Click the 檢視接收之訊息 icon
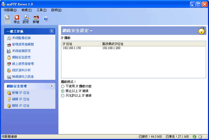The height and width of the screenshot is (140, 209). pyautogui.click(x=9, y=77)
